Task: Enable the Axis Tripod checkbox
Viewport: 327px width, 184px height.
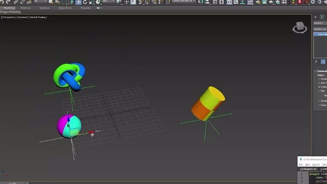Action: pos(320,83)
